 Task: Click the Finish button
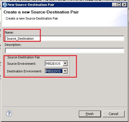click(x=90, y=114)
